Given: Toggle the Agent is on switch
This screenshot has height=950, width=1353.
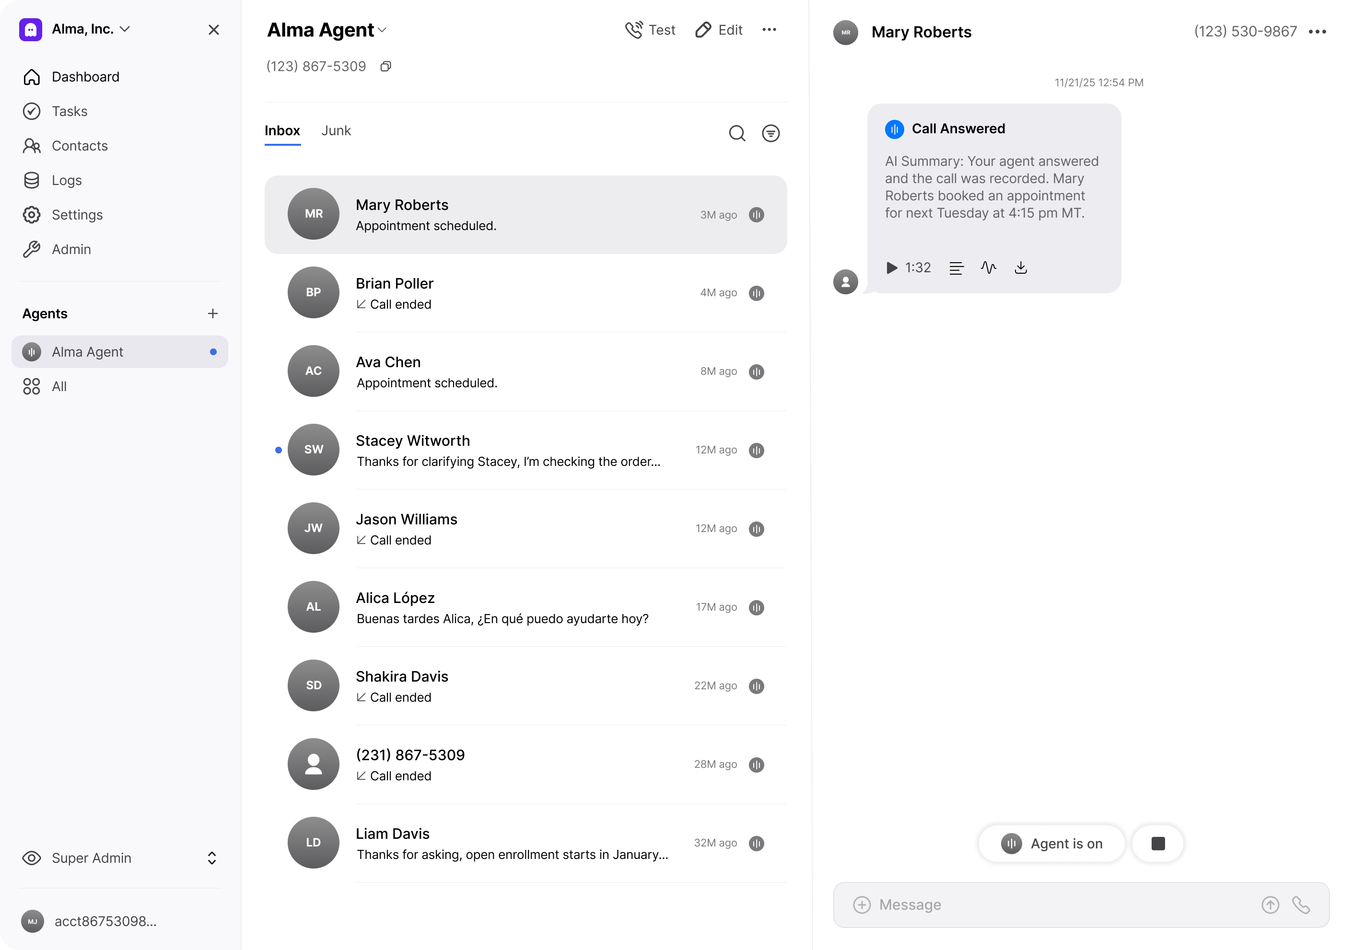Looking at the screenshot, I should 1051,844.
